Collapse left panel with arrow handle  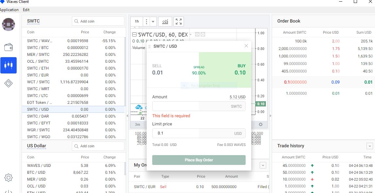pyautogui.click(x=127, y=116)
